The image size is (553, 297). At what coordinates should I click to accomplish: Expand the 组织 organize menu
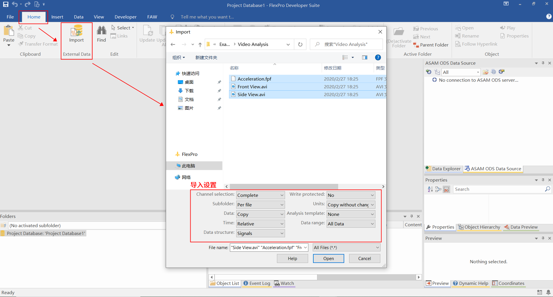coord(179,58)
